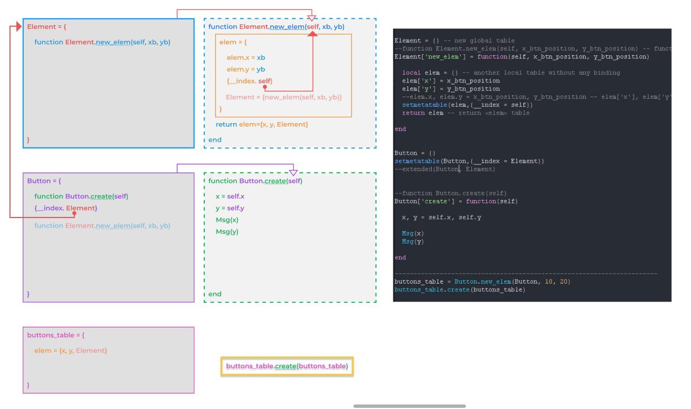Click code line "elem['y'] = y_btn_position"

coord(451,89)
